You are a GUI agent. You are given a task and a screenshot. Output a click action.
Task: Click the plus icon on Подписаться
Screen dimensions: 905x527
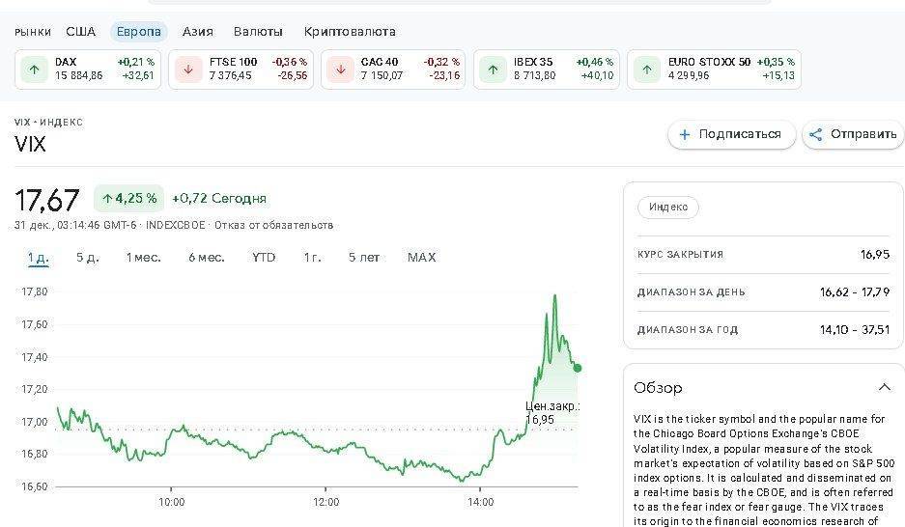pyautogui.click(x=685, y=134)
